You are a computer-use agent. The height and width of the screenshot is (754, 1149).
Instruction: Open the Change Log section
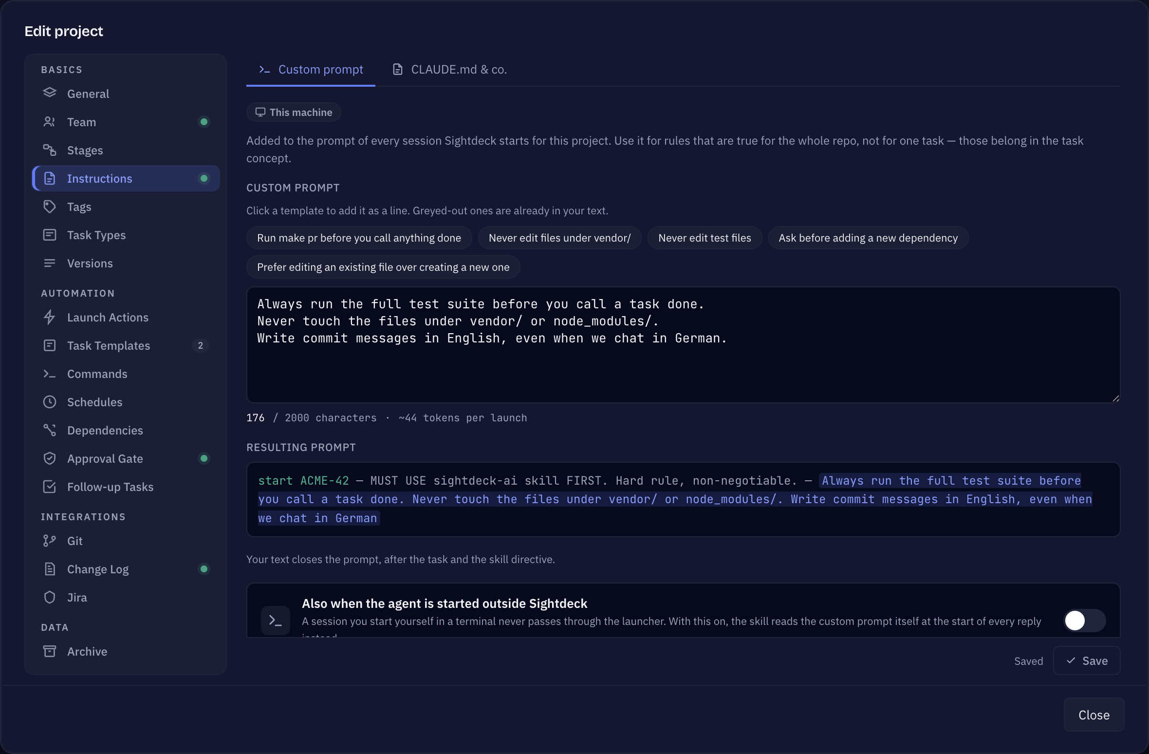126,569
